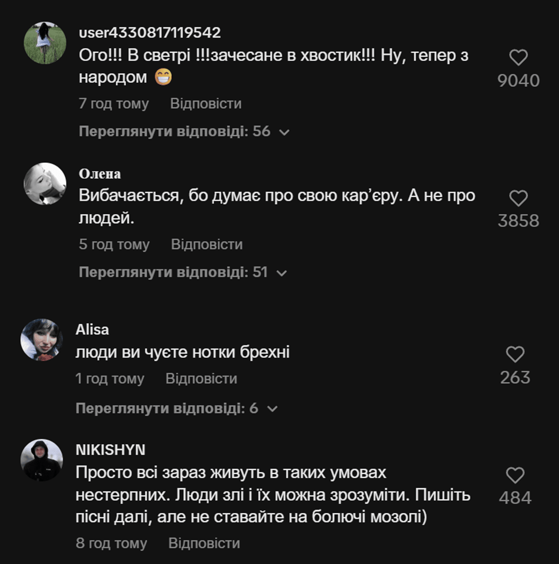The width and height of the screenshot is (559, 564).
Task: Like Олена's comment with the heart
Action: tap(518, 198)
